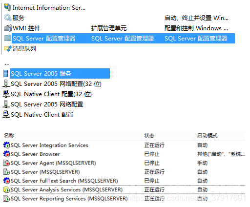250x207 pixels.
Task: Click SQL Server Browser start mode 其他 cell
Action: (x=221, y=154)
